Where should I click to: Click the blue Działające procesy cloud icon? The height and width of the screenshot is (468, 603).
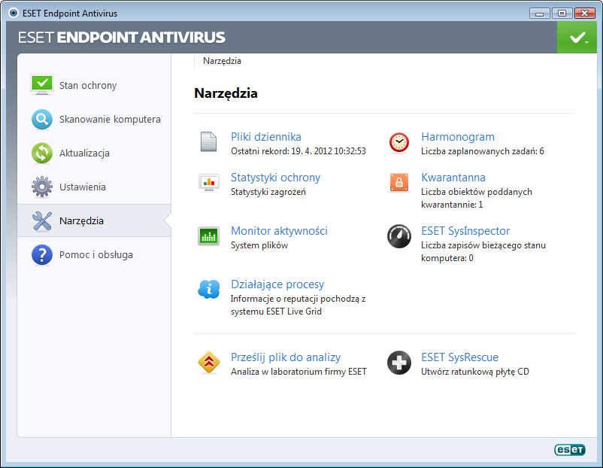(209, 289)
